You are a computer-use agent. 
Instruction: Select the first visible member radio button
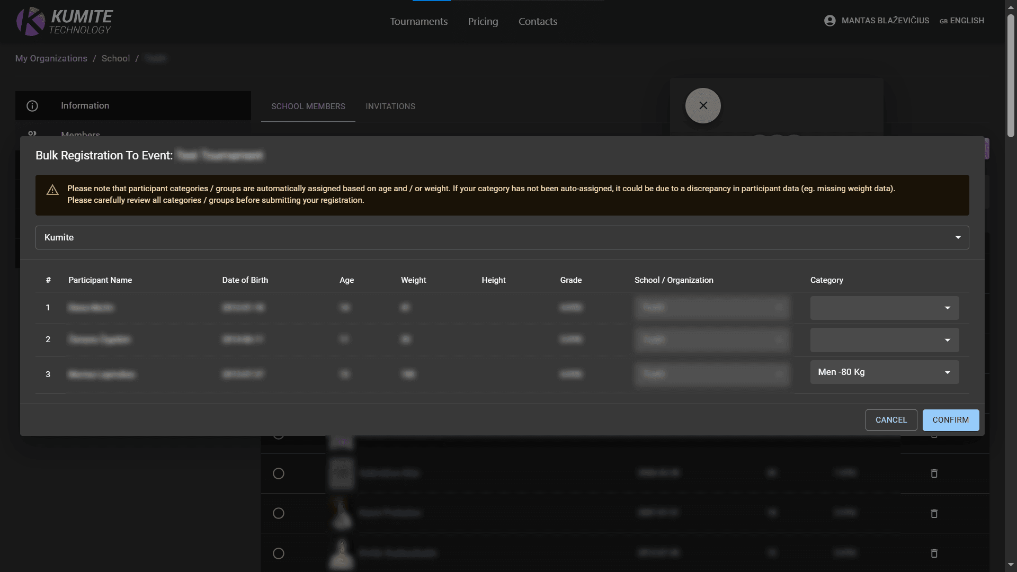[x=279, y=473]
